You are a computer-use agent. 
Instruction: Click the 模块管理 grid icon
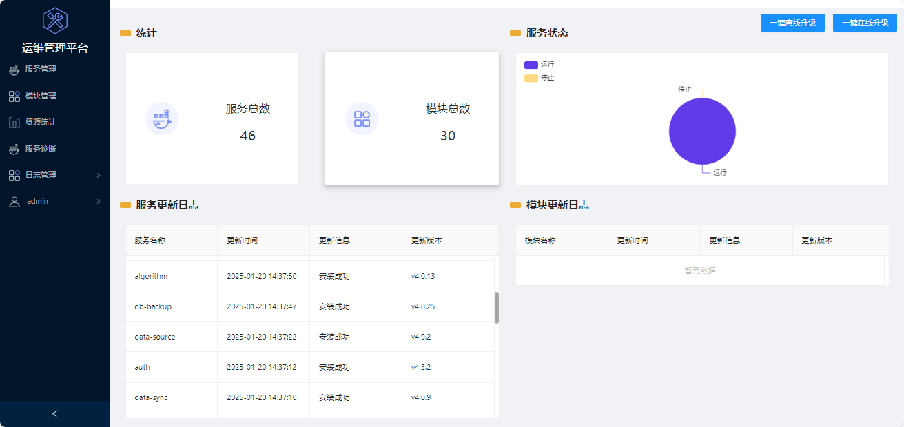coord(14,96)
